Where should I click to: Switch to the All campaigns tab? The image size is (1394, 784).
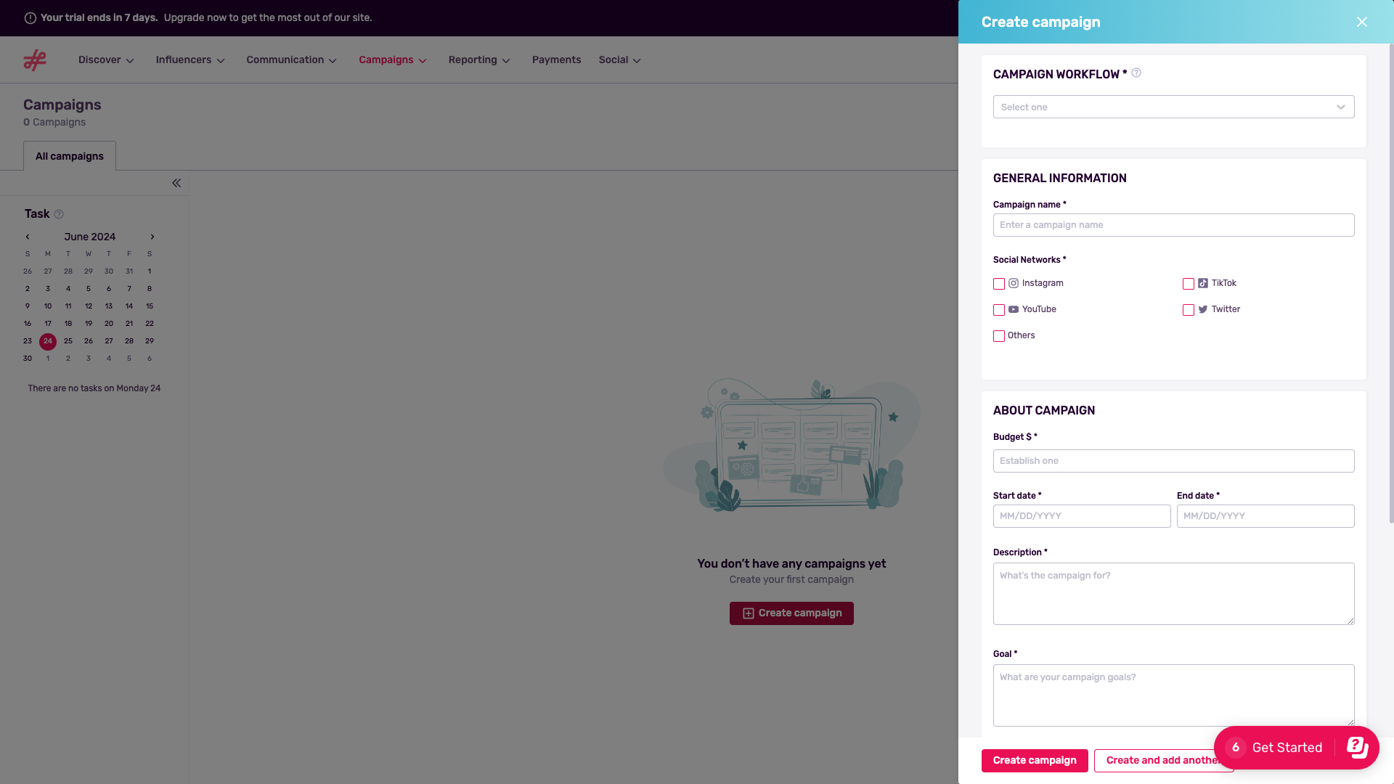point(70,156)
